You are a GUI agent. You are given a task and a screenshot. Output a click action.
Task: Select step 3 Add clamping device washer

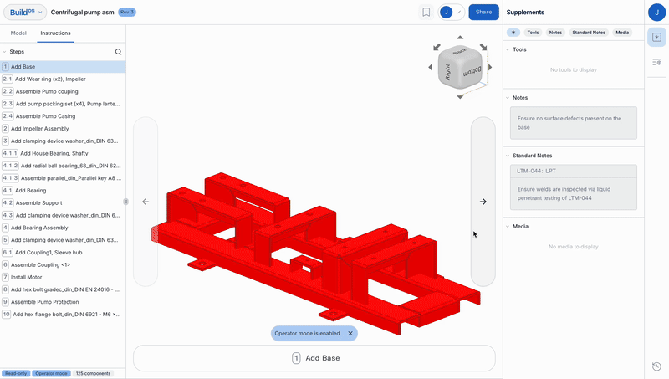coord(63,141)
